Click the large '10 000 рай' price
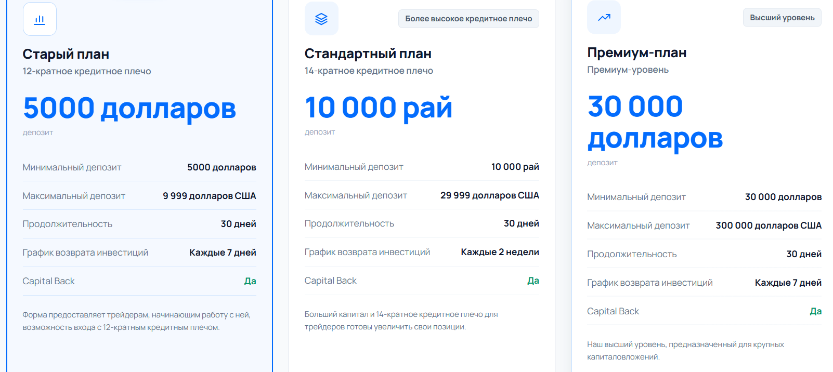This screenshot has width=833, height=372. pos(379,108)
